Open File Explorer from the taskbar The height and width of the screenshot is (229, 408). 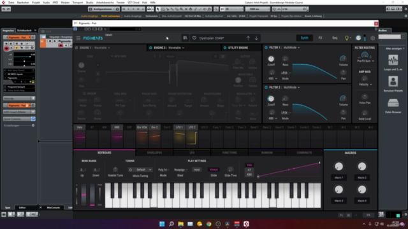coord(180,224)
